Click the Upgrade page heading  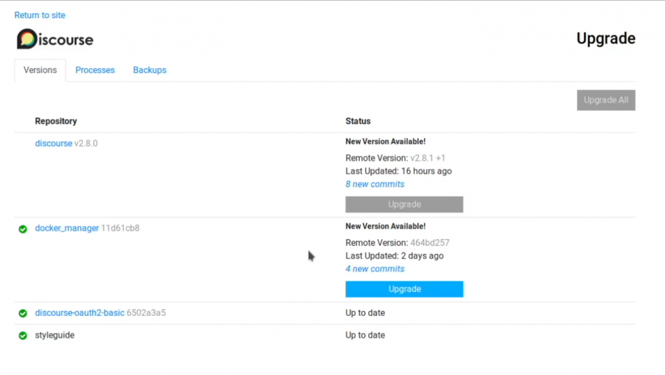coord(606,39)
